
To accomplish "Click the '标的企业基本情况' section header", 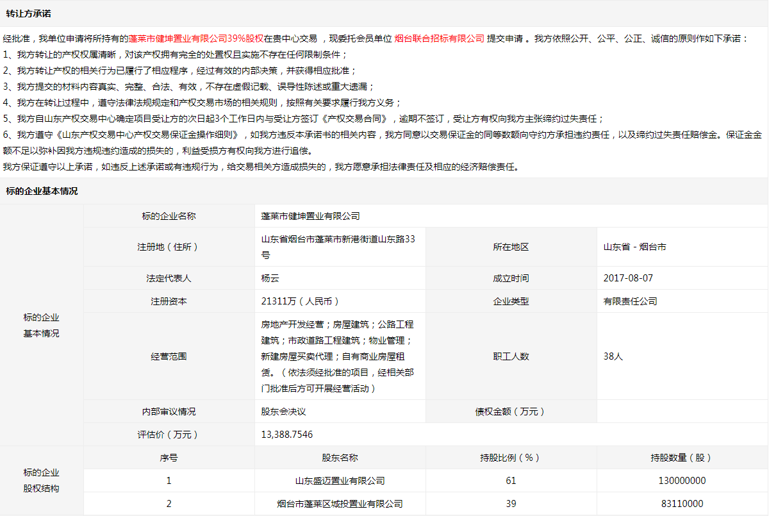I will coord(42,191).
